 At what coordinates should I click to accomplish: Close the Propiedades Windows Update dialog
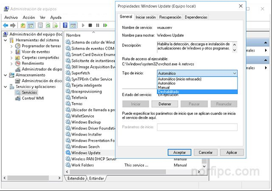(241, 6)
